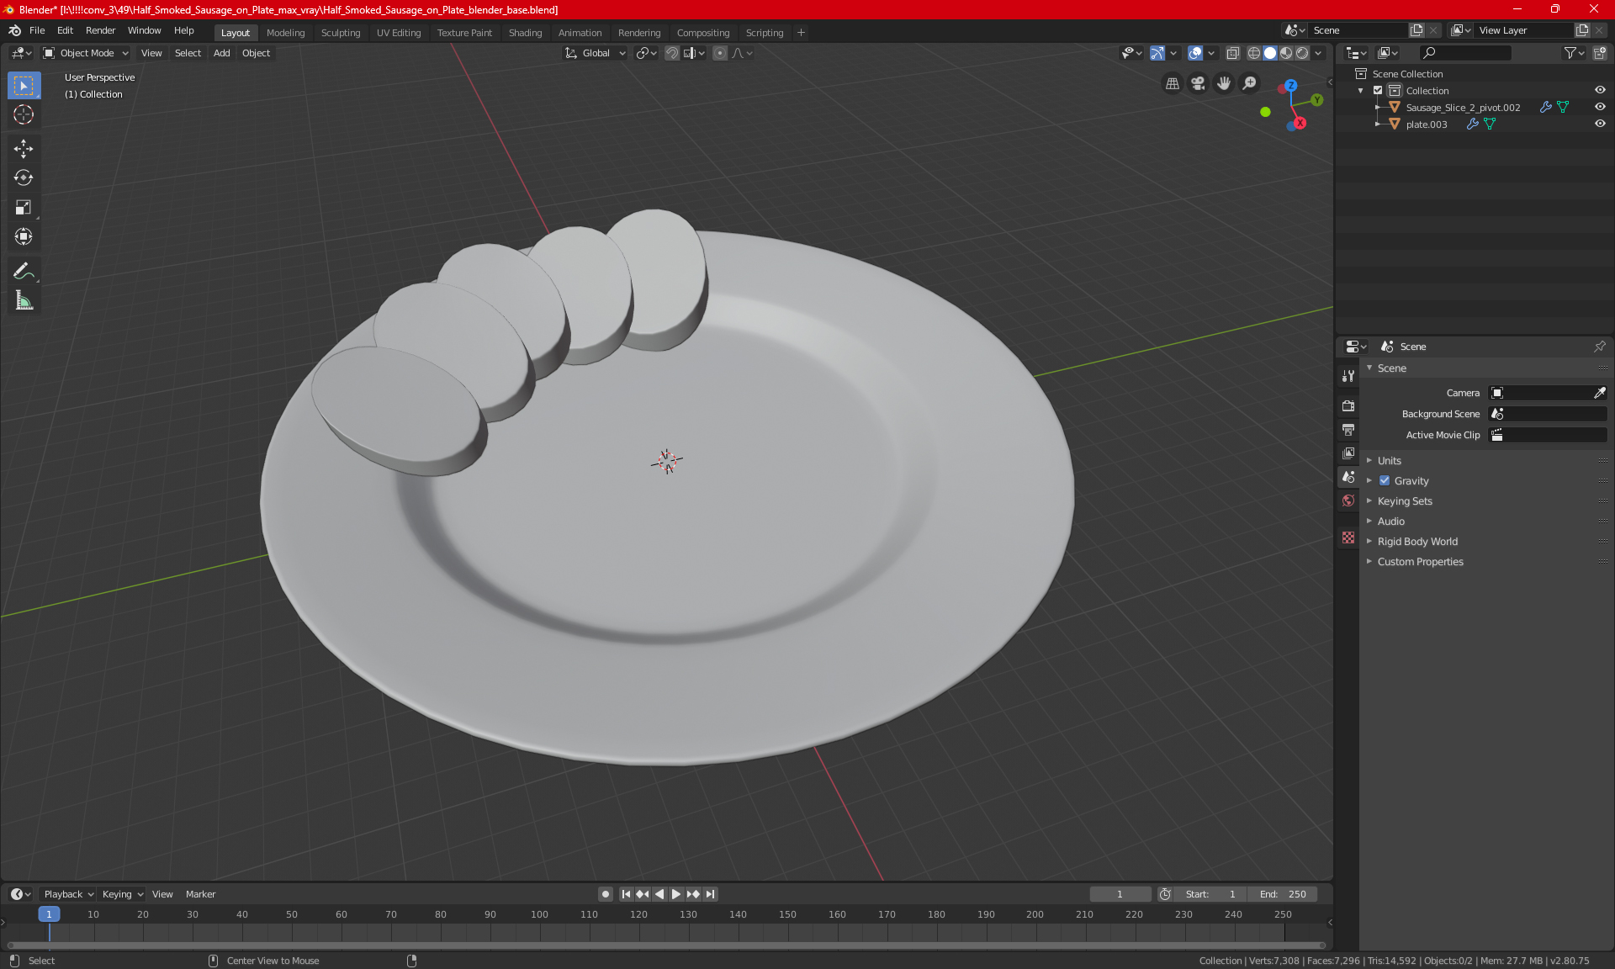1615x969 pixels.
Task: Click the 3D Cursor tool
Action: pos(24,115)
